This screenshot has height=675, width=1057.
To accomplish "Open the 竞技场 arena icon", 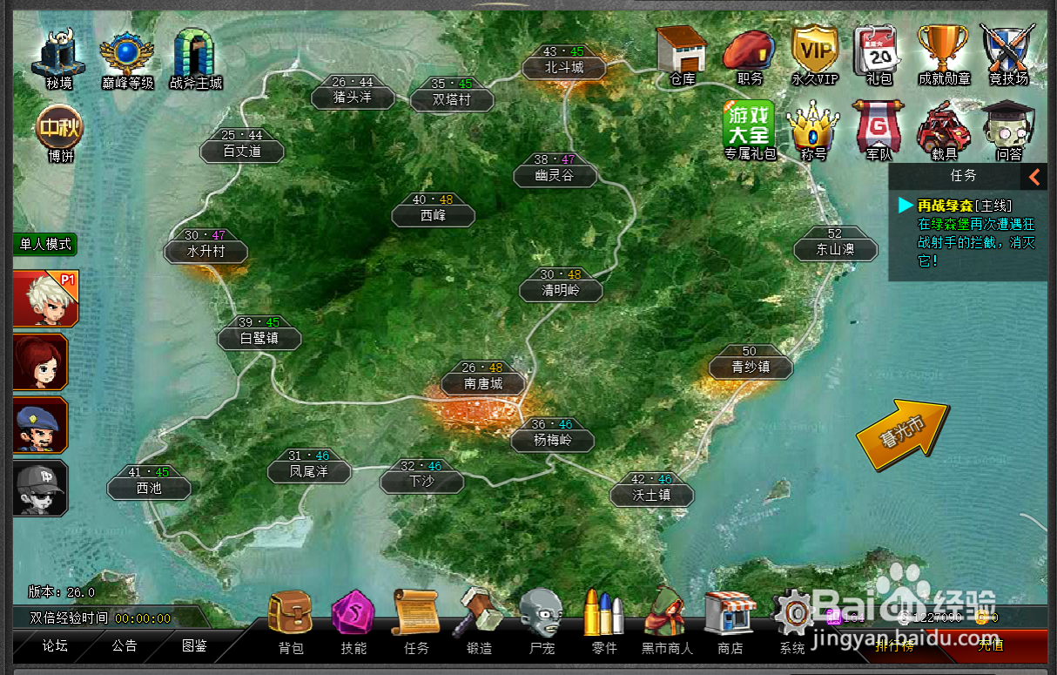I will pyautogui.click(x=1008, y=55).
